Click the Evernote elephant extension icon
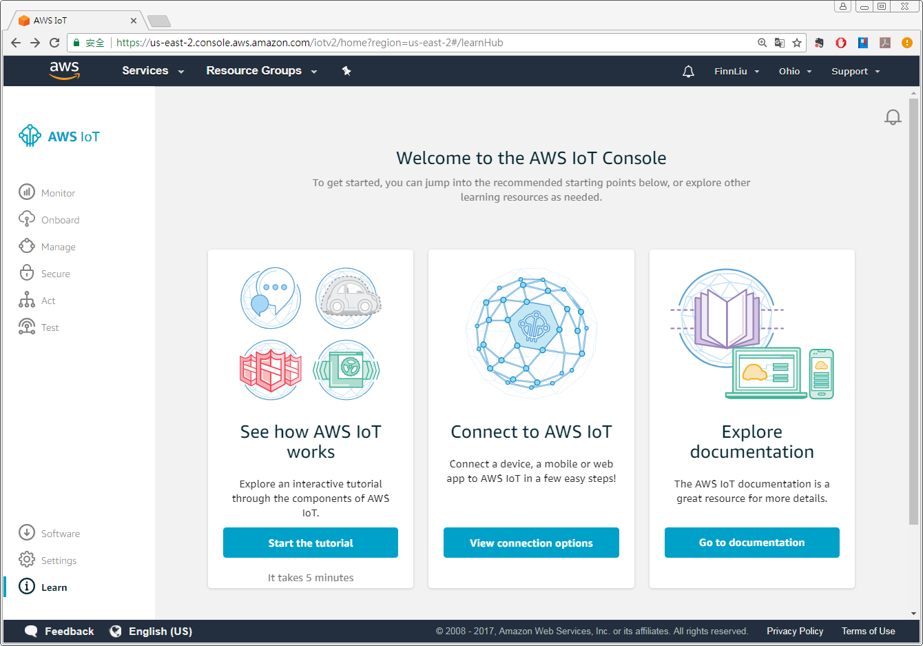This screenshot has width=923, height=646. coord(819,43)
